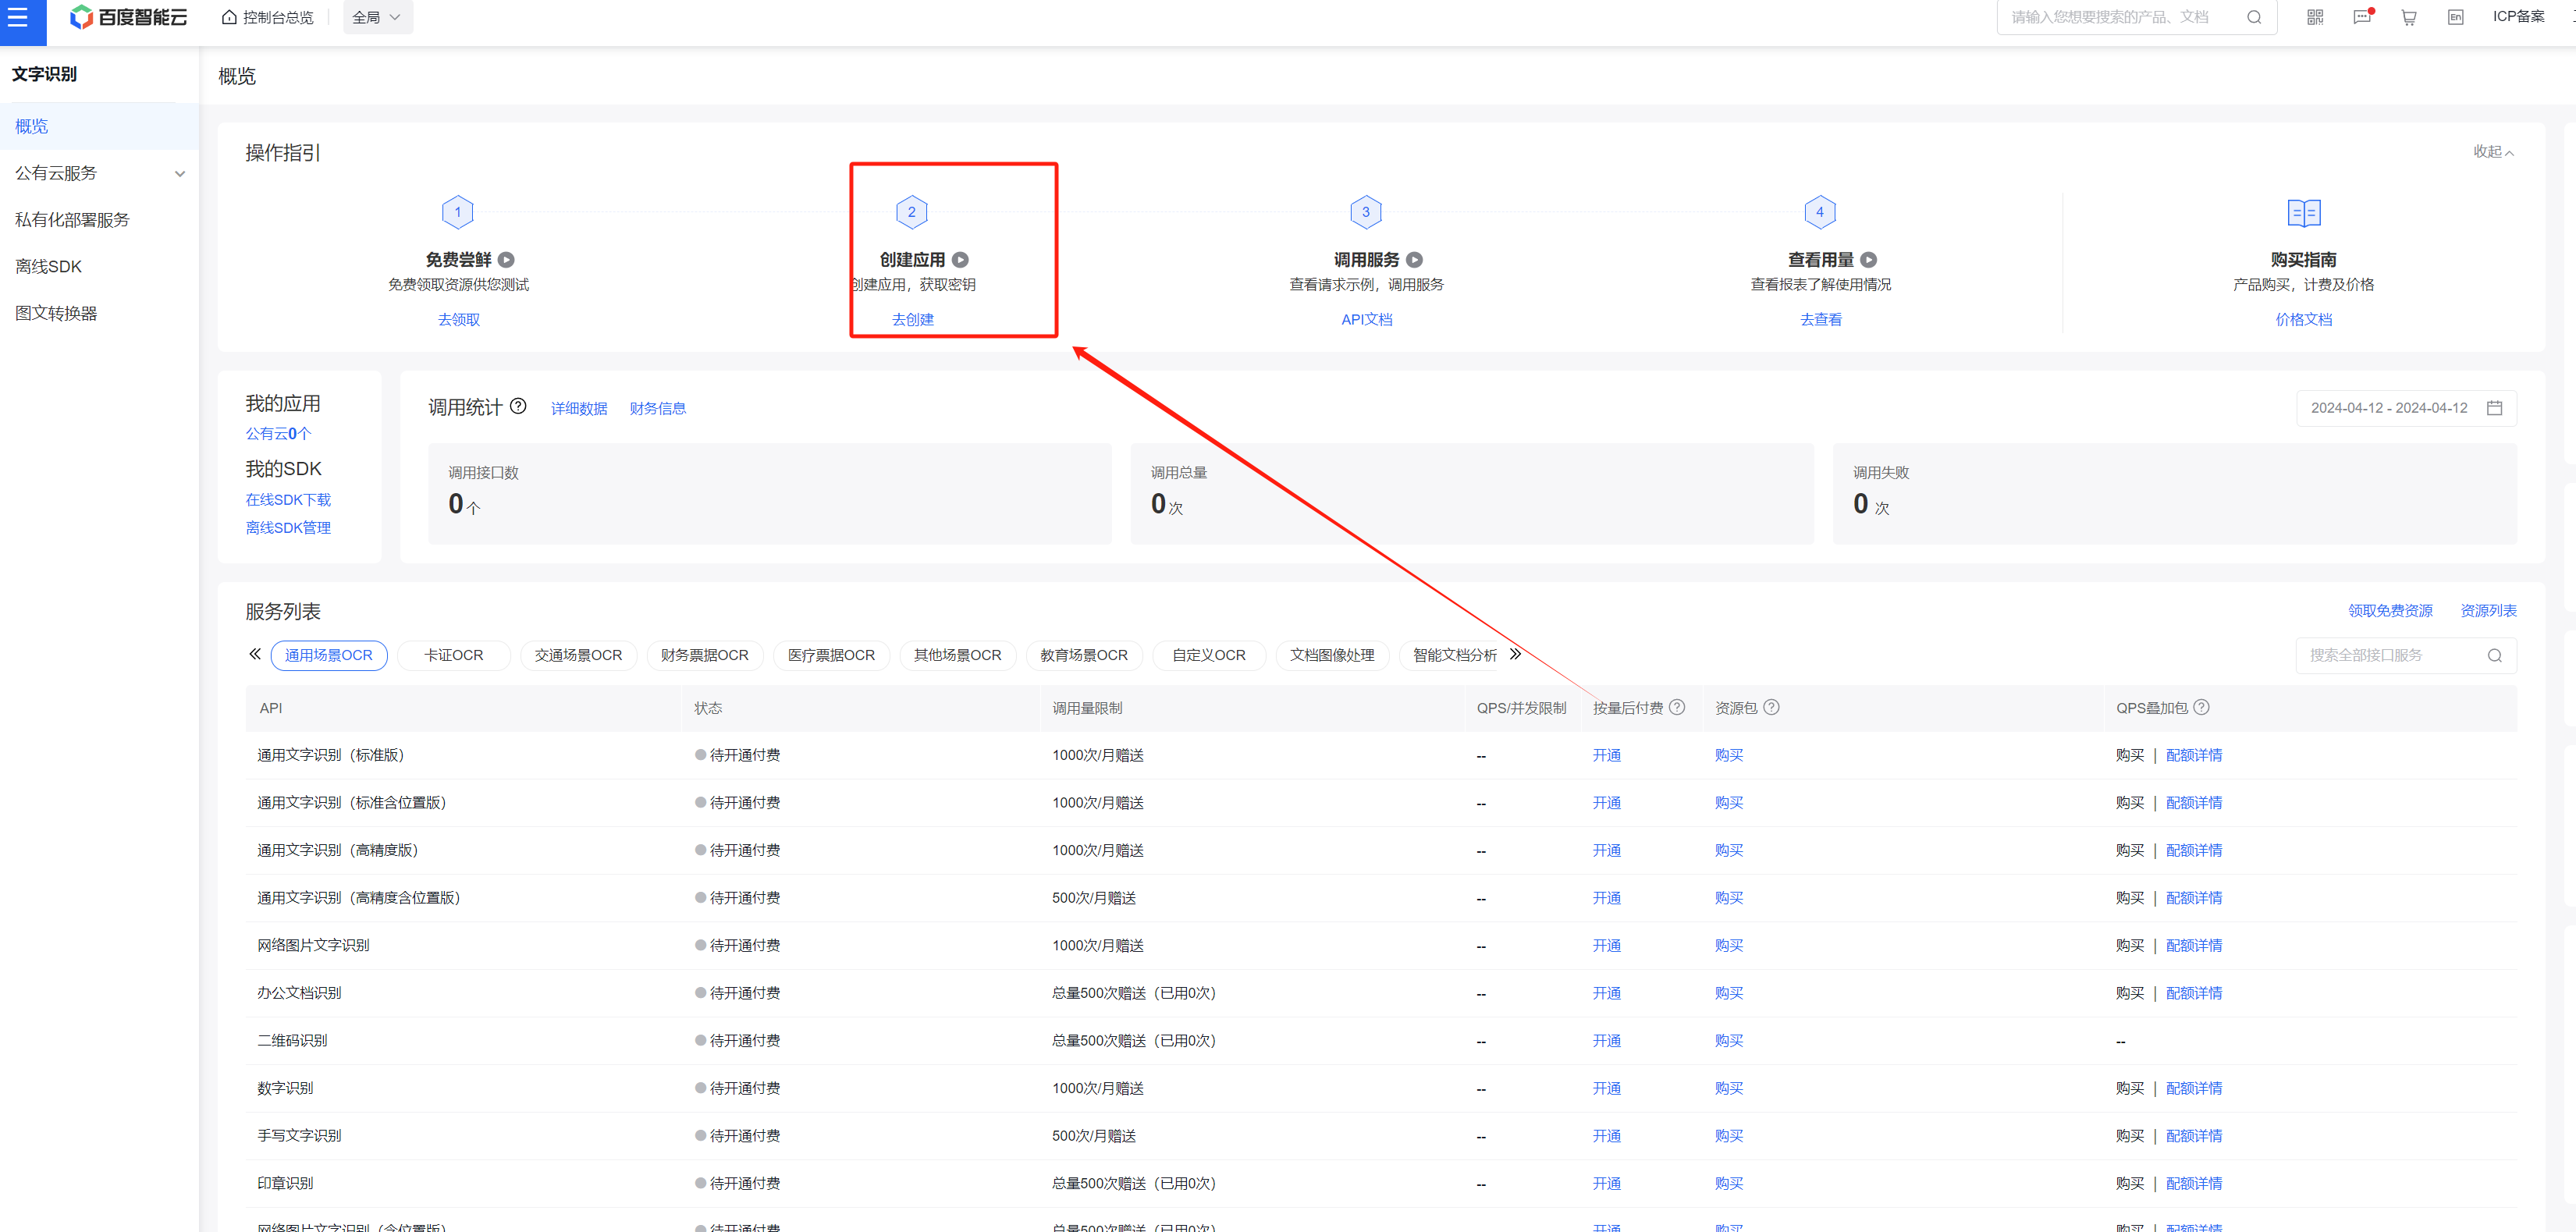The height and width of the screenshot is (1232, 2576).
Task: Open 配额详情 for 手写文字识别
Action: [2194, 1136]
